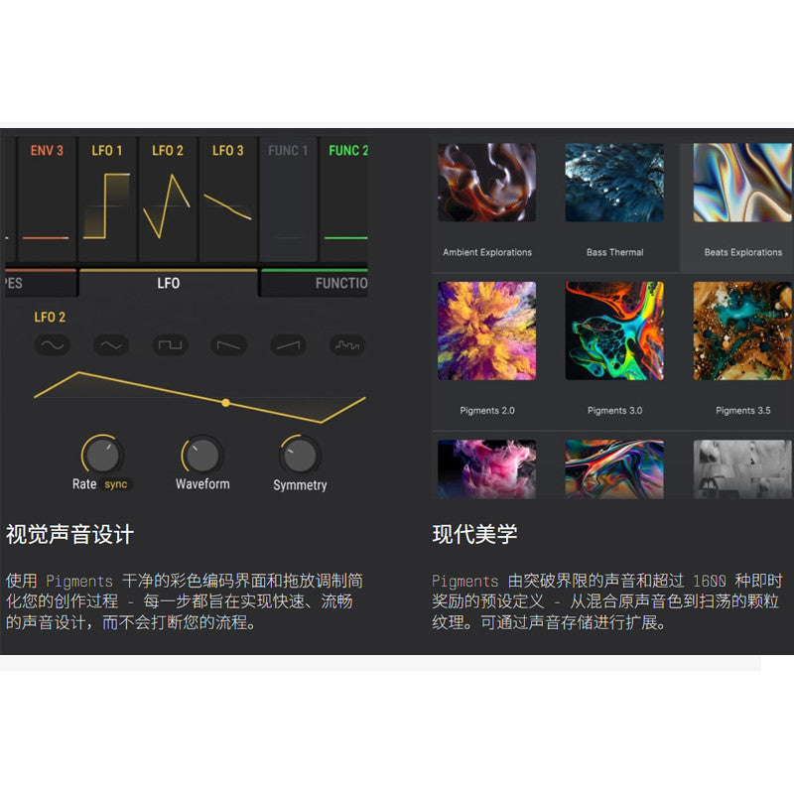Click the "Beats Explorations" caption
The height and width of the screenshot is (794, 794).
742,252
